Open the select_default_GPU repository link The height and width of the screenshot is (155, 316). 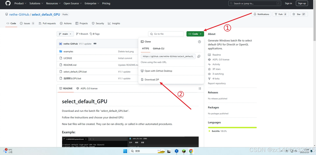coord(46,15)
